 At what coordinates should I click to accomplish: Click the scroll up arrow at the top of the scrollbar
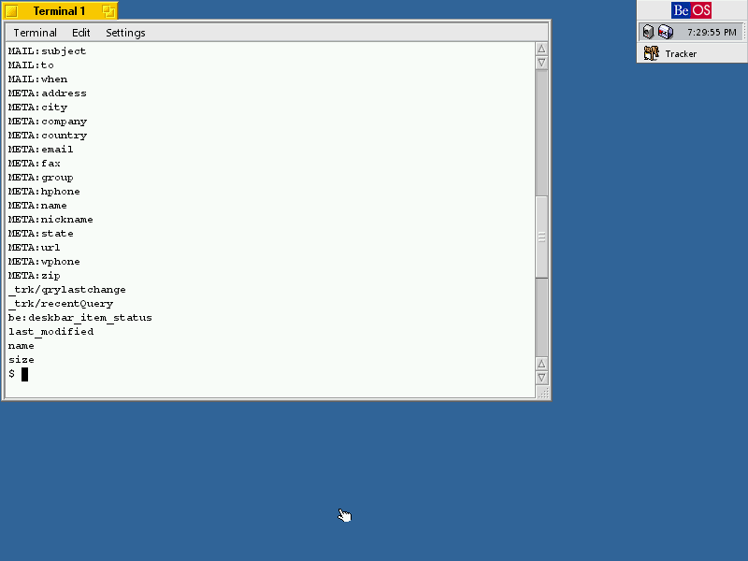coord(541,49)
